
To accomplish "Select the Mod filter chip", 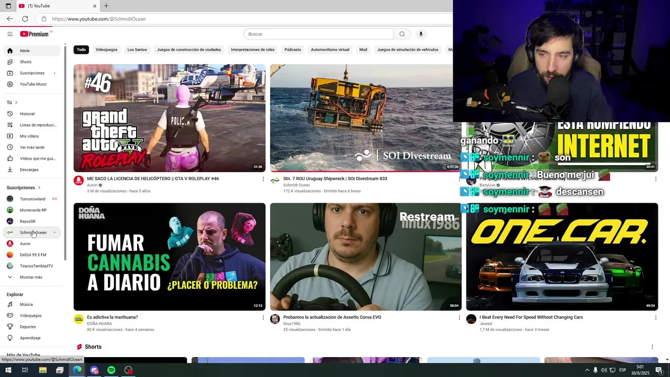I will pos(363,50).
